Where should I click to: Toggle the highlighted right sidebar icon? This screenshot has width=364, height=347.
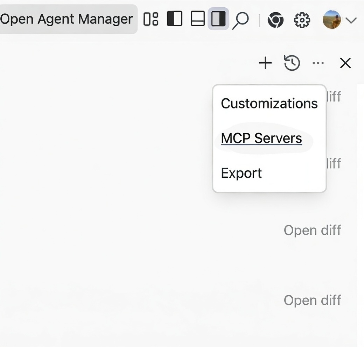(x=218, y=19)
